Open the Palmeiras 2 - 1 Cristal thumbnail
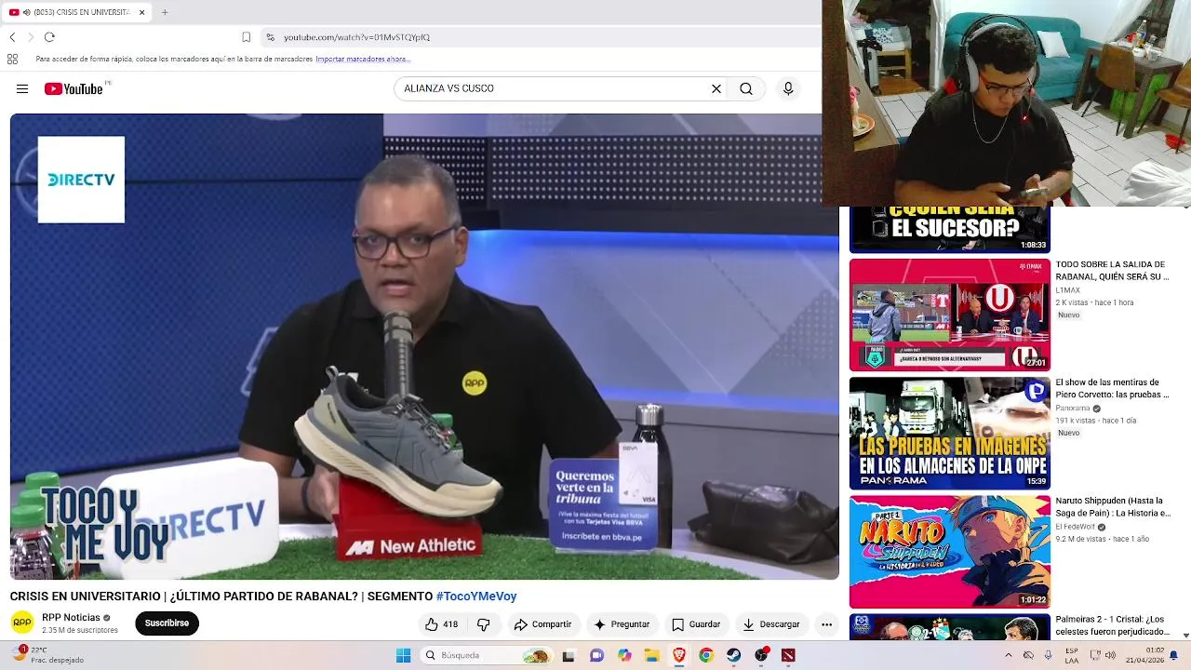Image resolution: width=1191 pixels, height=670 pixels. pos(950,627)
